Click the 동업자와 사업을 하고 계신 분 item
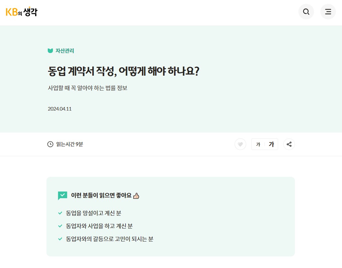Viewport: 342px width, 268px height. point(99,226)
